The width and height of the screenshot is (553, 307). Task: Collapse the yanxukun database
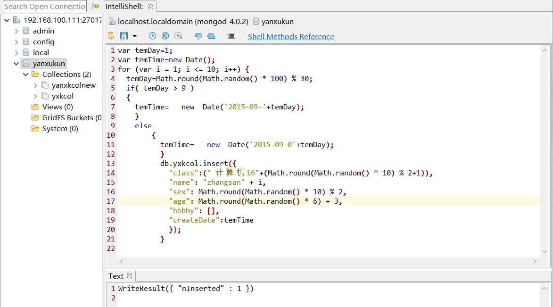click(16, 64)
